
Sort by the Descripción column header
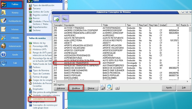(82, 25)
